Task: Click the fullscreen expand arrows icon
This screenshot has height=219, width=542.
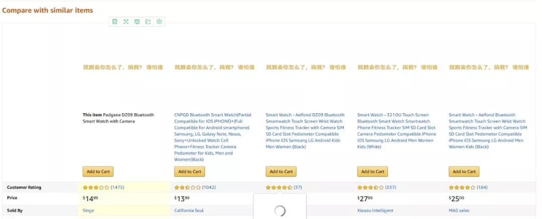Action: (x=126, y=22)
